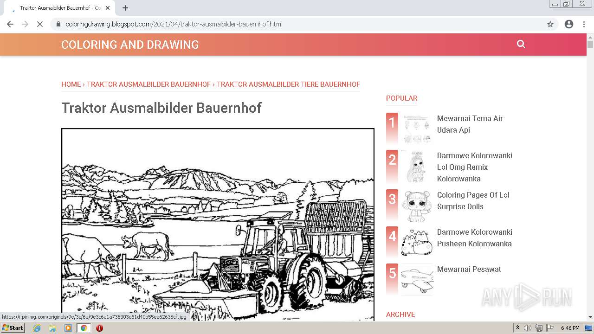This screenshot has width=594, height=334.
Task: Click the forward navigation arrow
Action: [x=25, y=24]
